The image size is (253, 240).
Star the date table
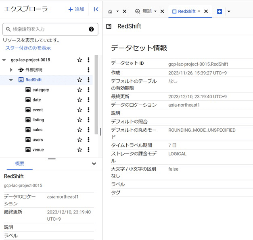[x=79, y=100]
